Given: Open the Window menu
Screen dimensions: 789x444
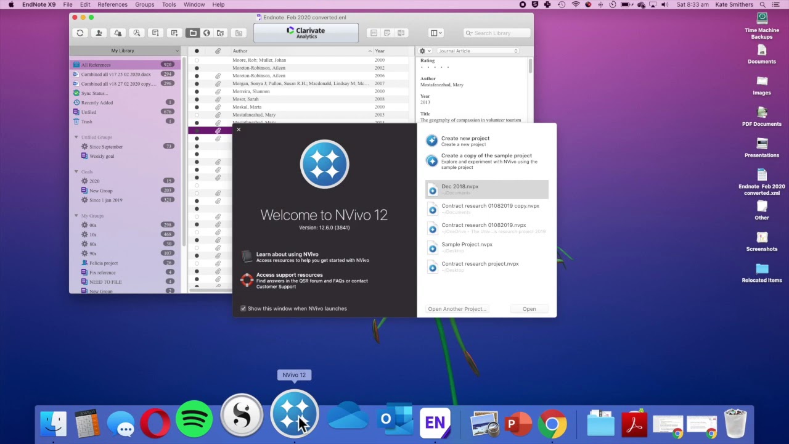Looking at the screenshot, I should point(194,5).
